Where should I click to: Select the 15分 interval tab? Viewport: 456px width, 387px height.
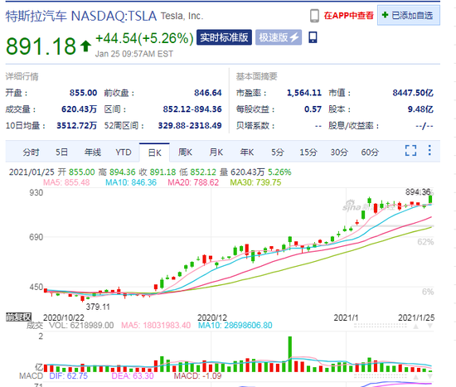pyautogui.click(x=308, y=152)
